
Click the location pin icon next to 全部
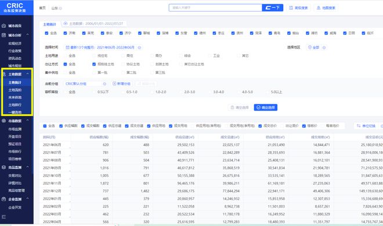coord(310,48)
